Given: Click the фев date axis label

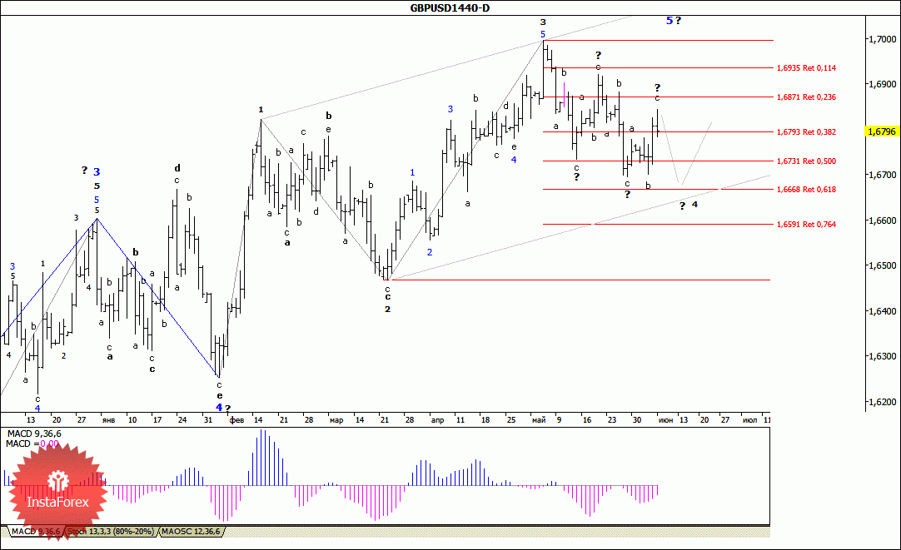Looking at the screenshot, I should 236,420.
